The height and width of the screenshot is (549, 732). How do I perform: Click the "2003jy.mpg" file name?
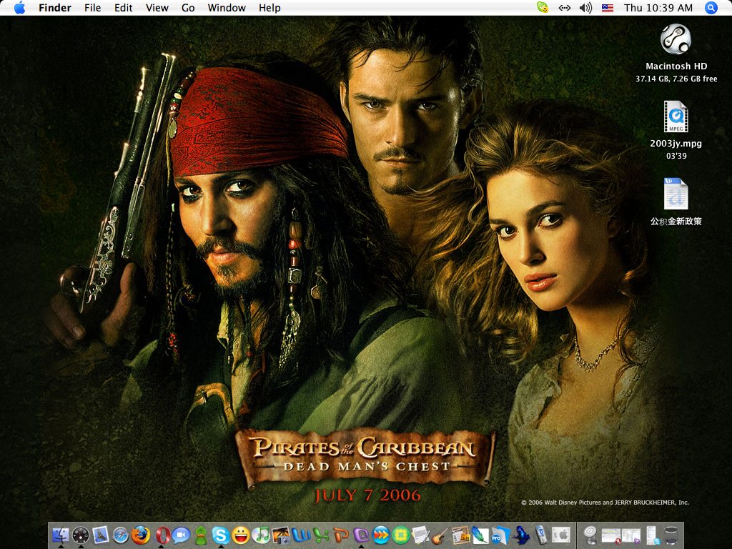(x=676, y=143)
